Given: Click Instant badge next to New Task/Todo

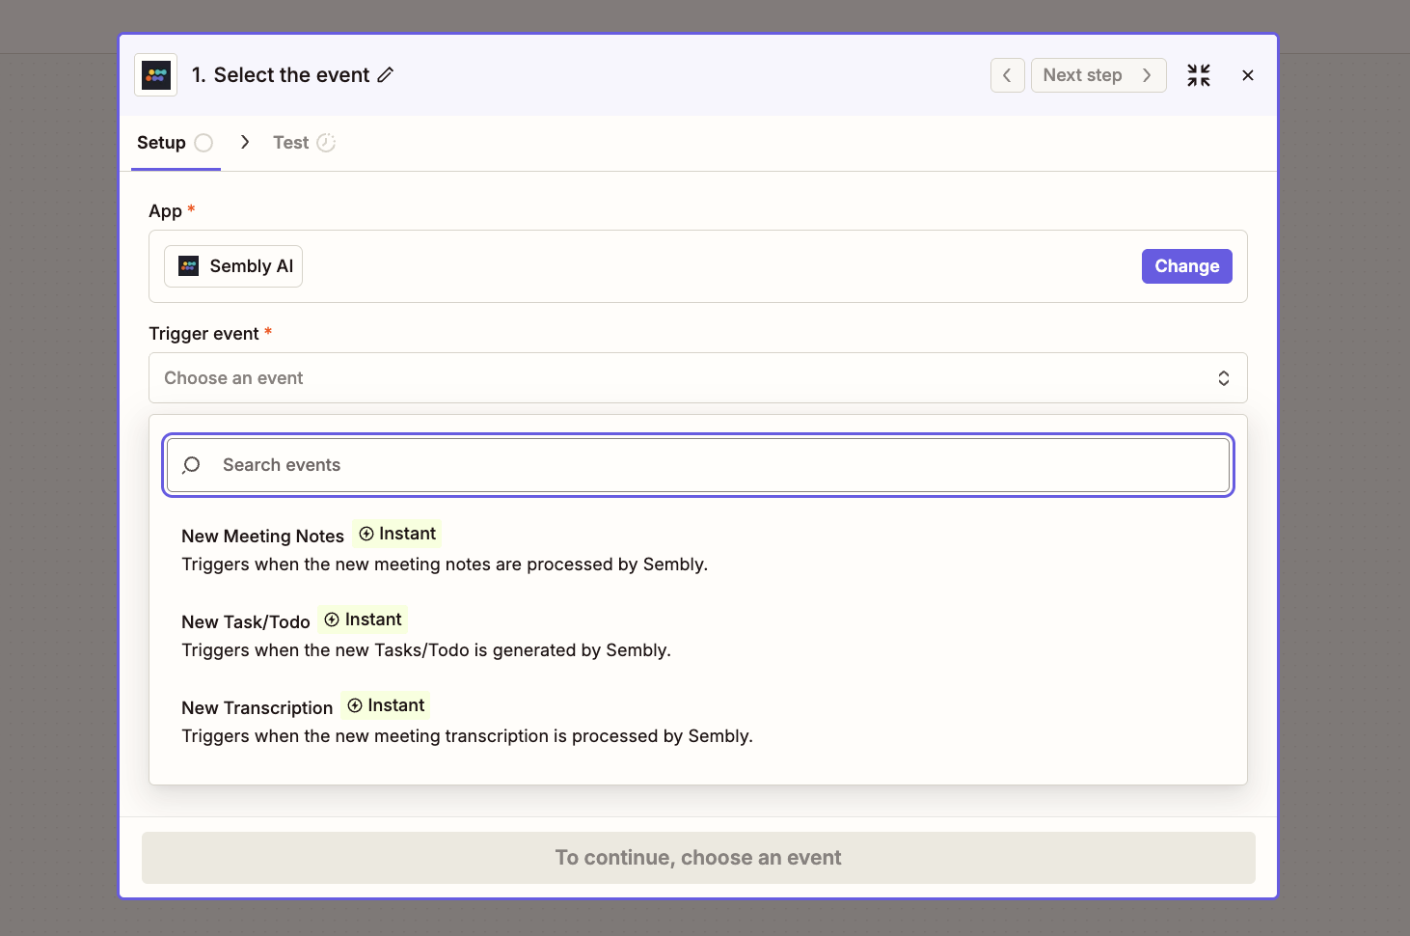Looking at the screenshot, I should (x=364, y=619).
